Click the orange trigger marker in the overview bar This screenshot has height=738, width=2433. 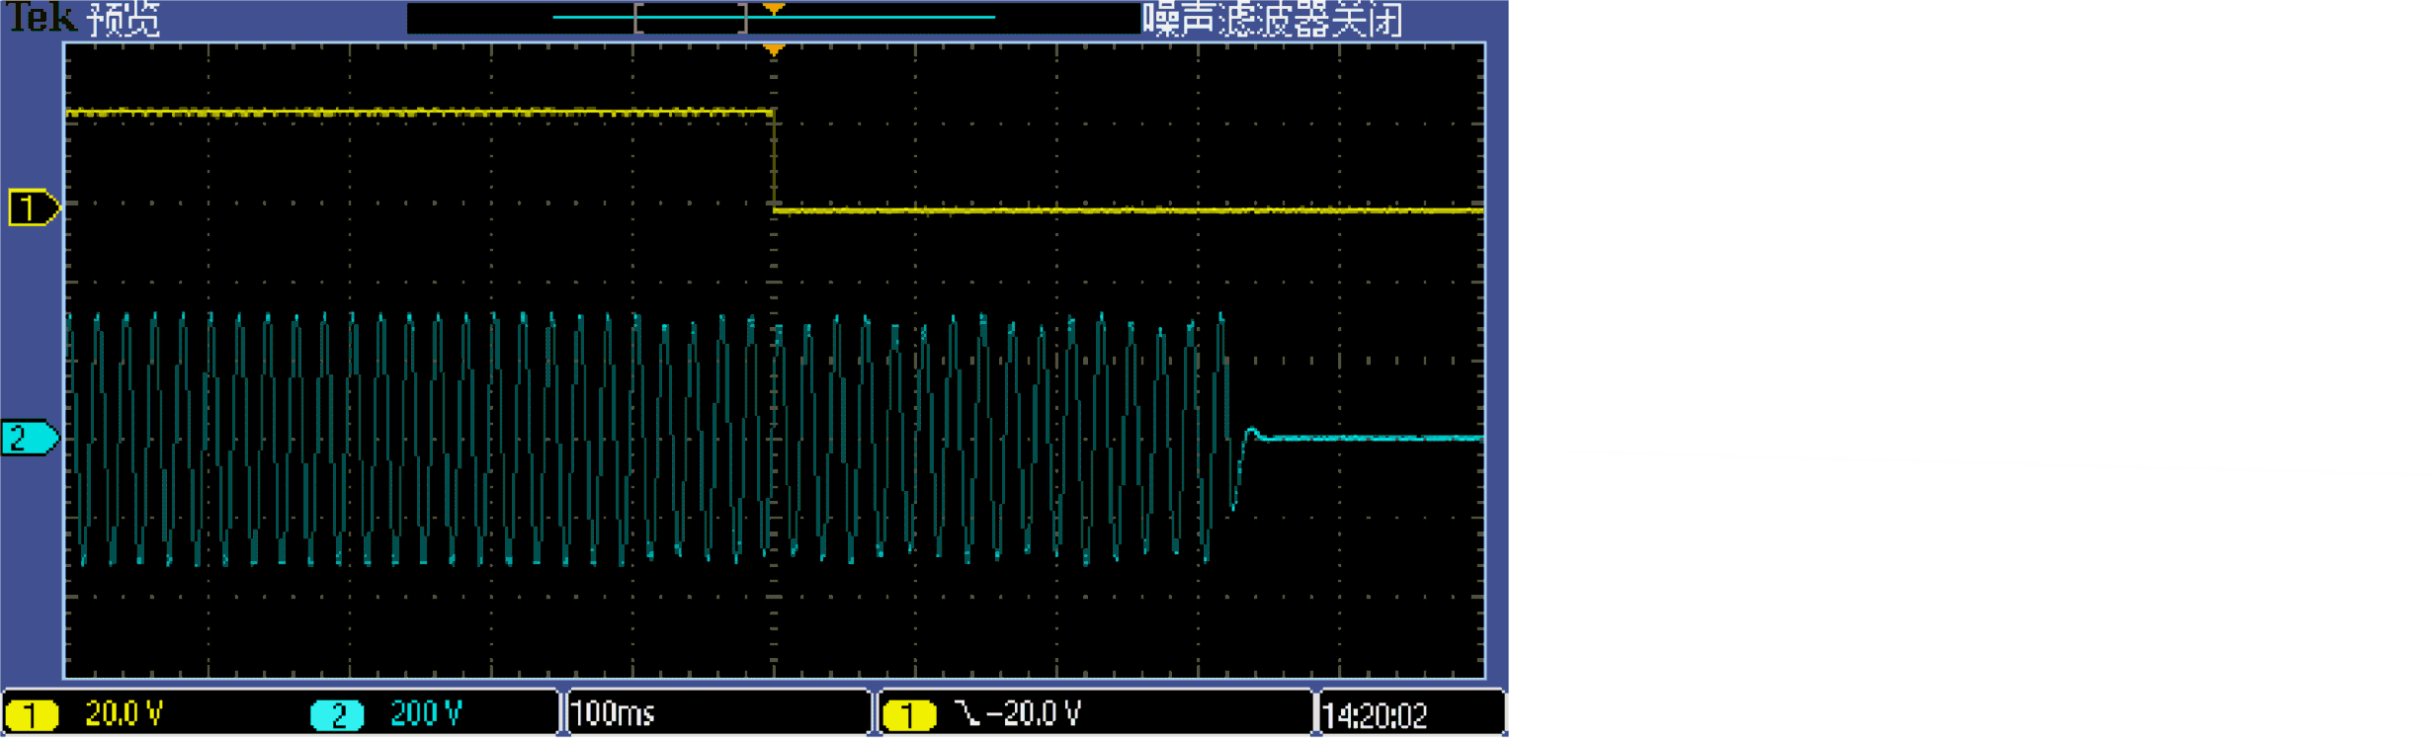[774, 9]
